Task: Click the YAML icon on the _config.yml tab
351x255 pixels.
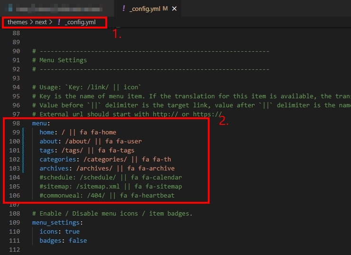Action: coord(124,9)
